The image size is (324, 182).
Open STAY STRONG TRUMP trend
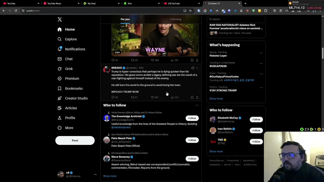tap(223, 90)
